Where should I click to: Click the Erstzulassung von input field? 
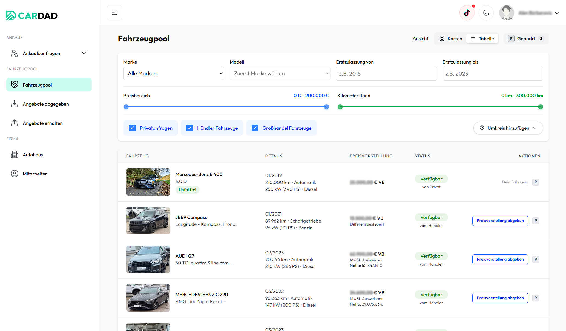386,74
